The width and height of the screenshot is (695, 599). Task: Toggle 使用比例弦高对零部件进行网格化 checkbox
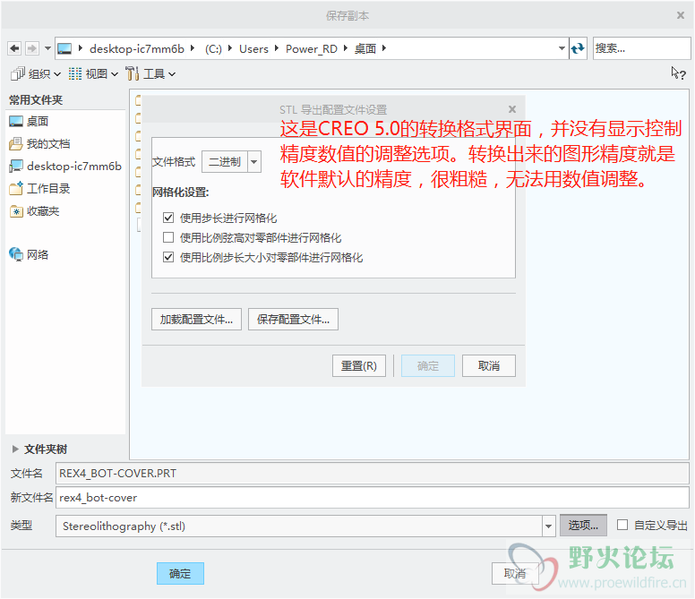point(168,237)
